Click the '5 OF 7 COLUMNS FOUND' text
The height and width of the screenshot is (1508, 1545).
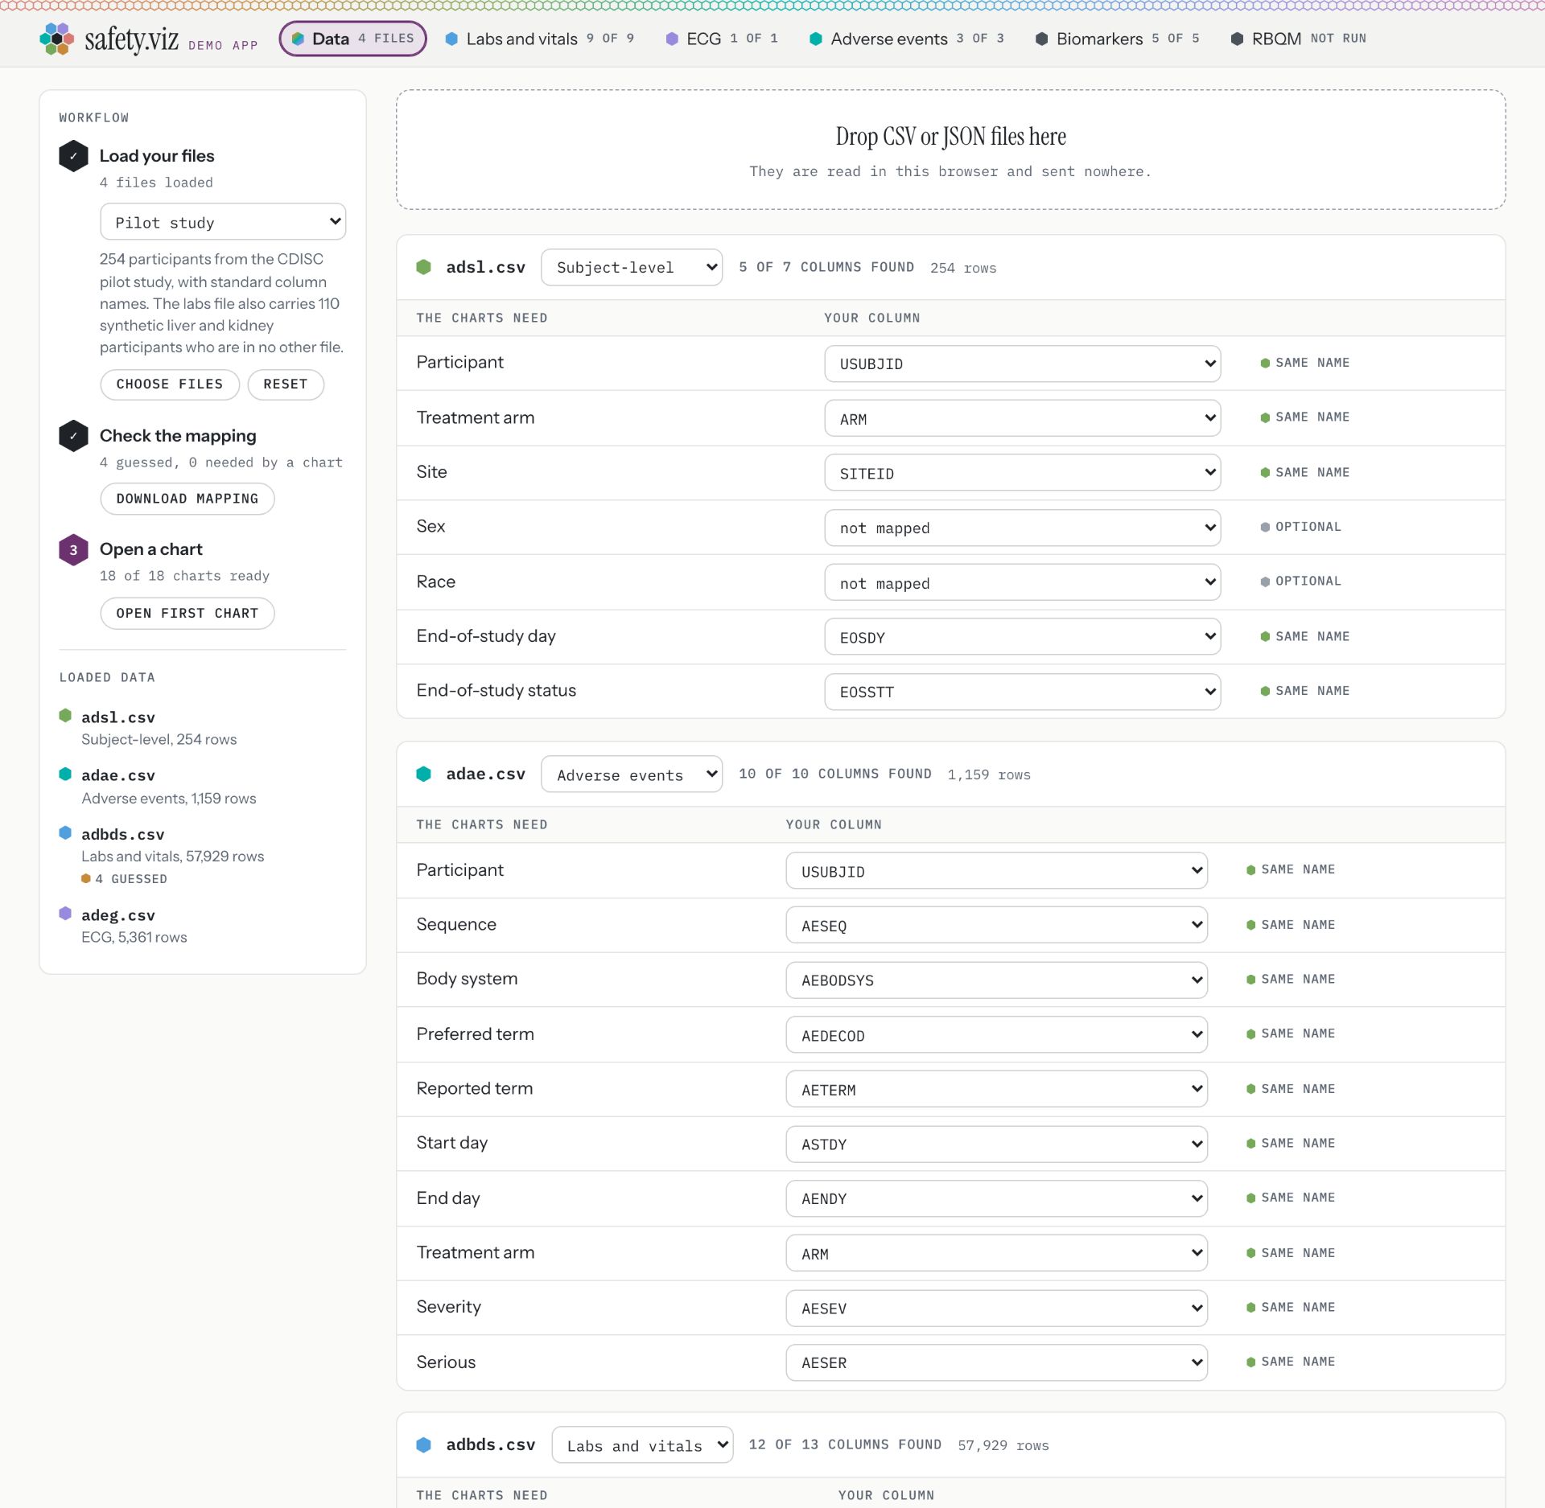point(826,267)
